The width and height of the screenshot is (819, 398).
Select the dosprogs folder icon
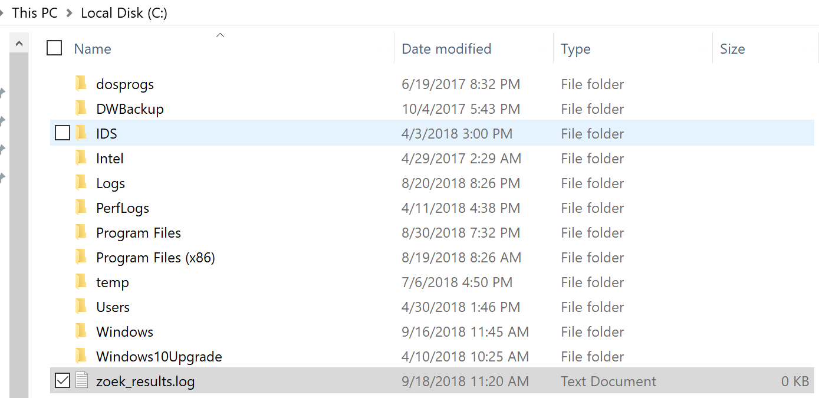[x=81, y=84]
